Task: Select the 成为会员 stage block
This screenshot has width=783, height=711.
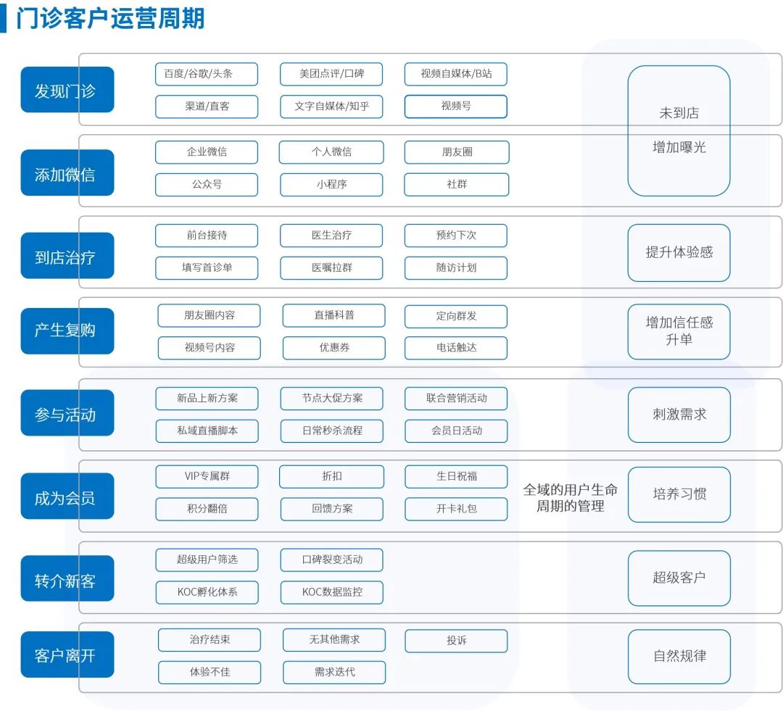Action: pos(67,496)
